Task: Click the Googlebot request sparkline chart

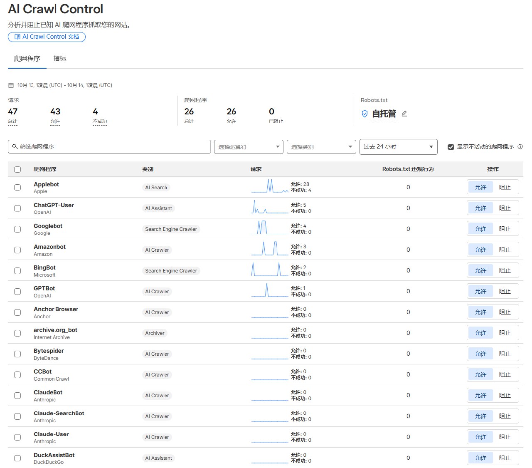Action: [270, 228]
